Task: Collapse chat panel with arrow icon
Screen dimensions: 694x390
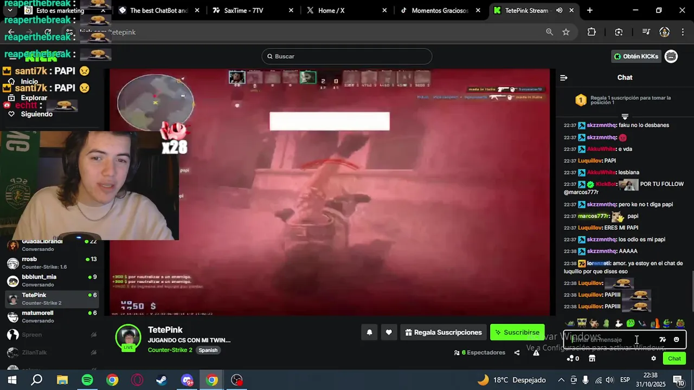Action: click(x=564, y=77)
